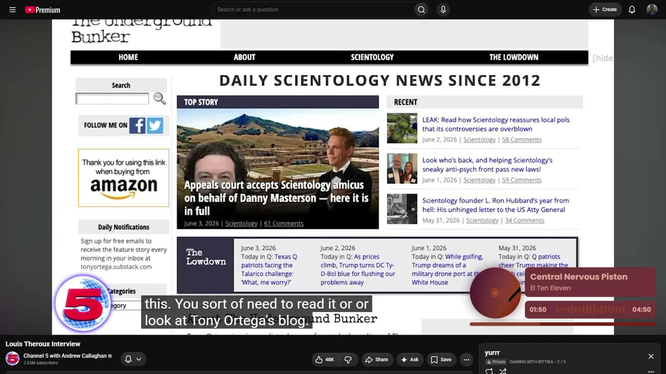The height and width of the screenshot is (374, 666).
Task: Select THE LOWDOWN in the blog navigation
Action: (514, 57)
